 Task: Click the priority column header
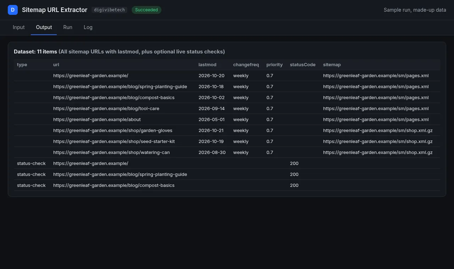pos(275,64)
